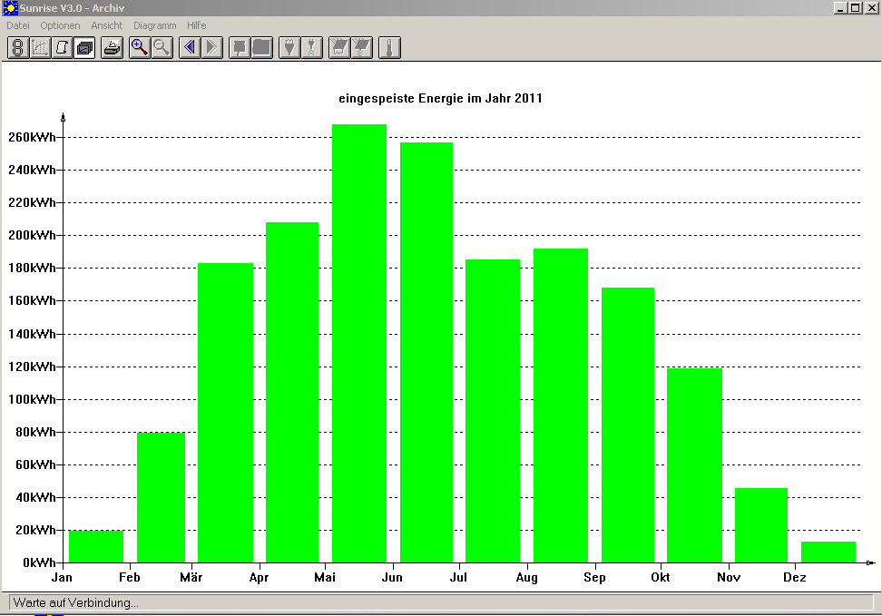Open the line chart view icon
The width and height of the screenshot is (882, 616).
[x=40, y=48]
